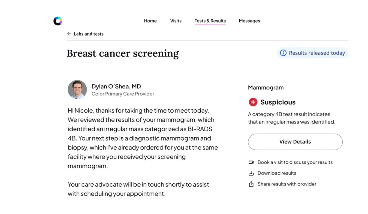Select the Tests & Results tab
The height and width of the screenshot is (214, 368).
[210, 21]
